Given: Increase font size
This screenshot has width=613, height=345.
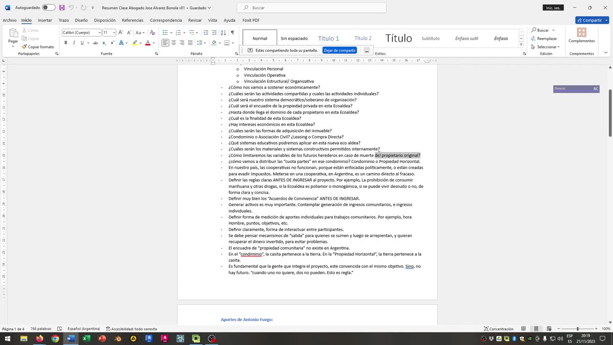Looking at the screenshot, I should (121, 32).
